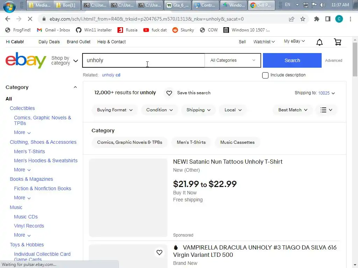Click the Action Center flag icon
Image resolution: width=358 pixels, height=268 pixels.
314,5
